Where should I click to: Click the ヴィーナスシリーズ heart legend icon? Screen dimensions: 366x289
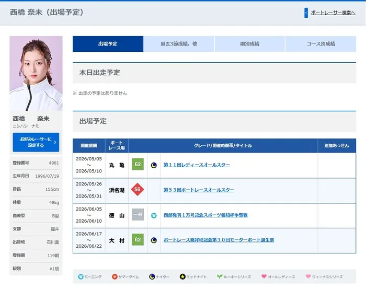308,276
